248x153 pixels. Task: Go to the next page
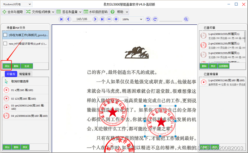click(x=95, y=19)
